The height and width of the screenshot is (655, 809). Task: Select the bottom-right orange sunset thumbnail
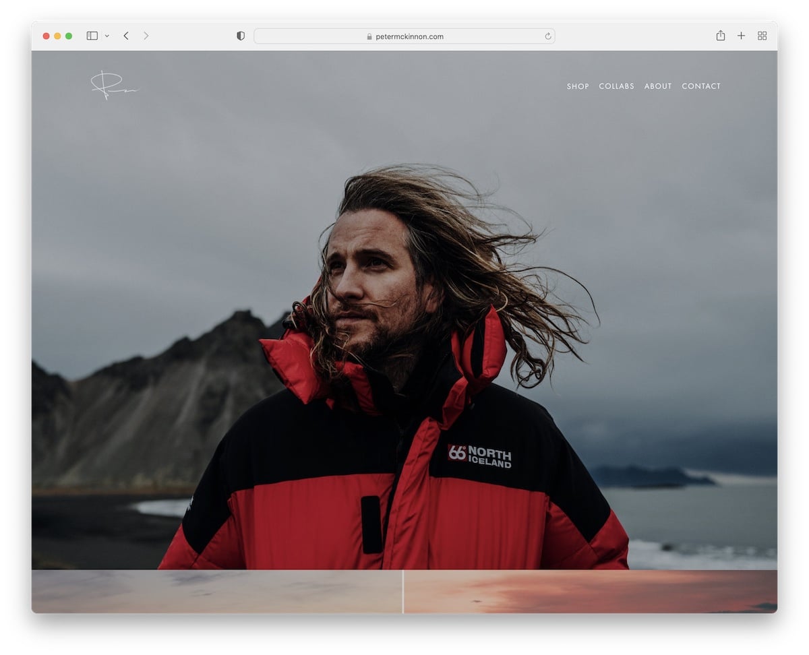(x=591, y=592)
